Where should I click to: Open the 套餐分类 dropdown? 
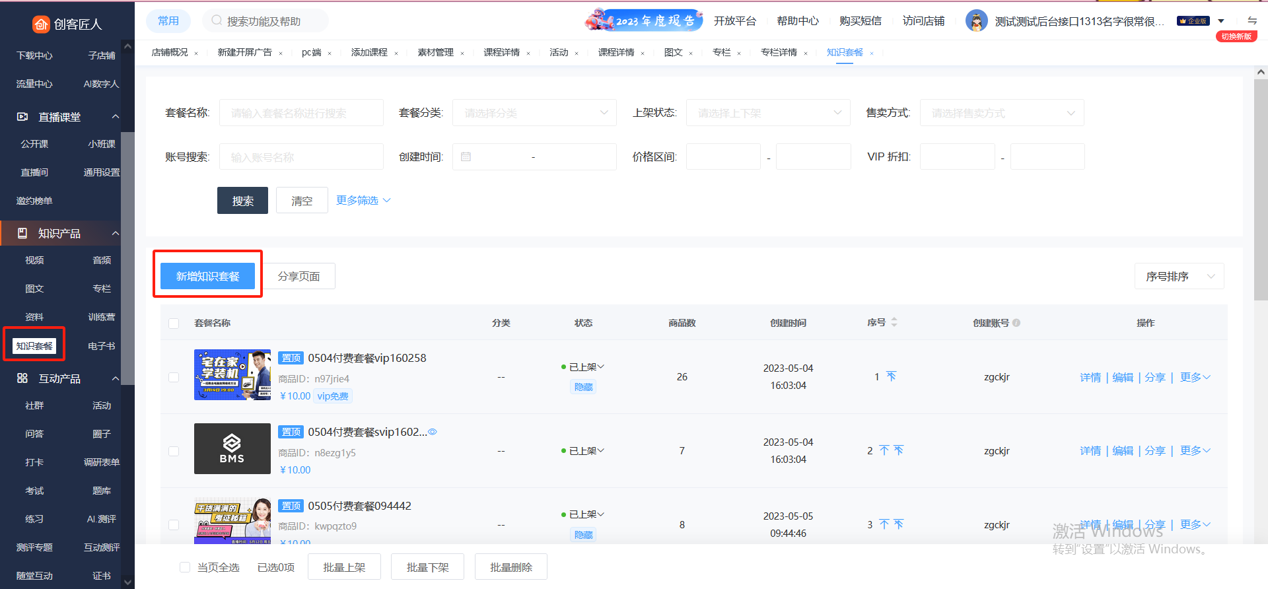534,113
